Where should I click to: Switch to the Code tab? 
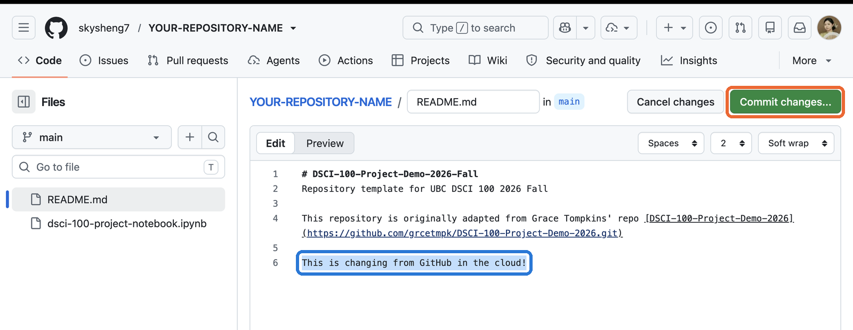[x=40, y=61]
